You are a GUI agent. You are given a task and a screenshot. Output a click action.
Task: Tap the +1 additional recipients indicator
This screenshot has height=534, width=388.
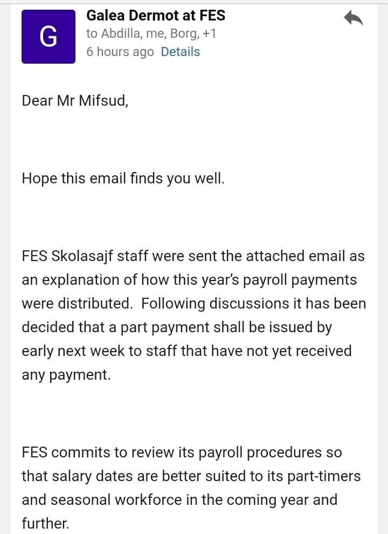209,33
